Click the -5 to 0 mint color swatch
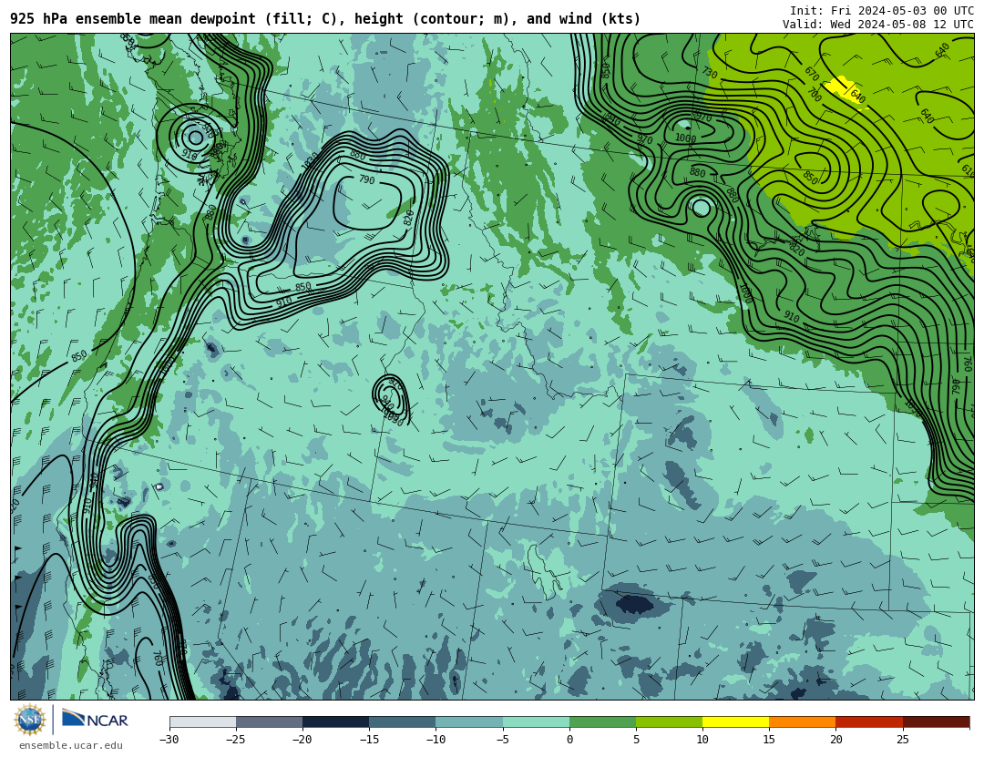 [536, 721]
